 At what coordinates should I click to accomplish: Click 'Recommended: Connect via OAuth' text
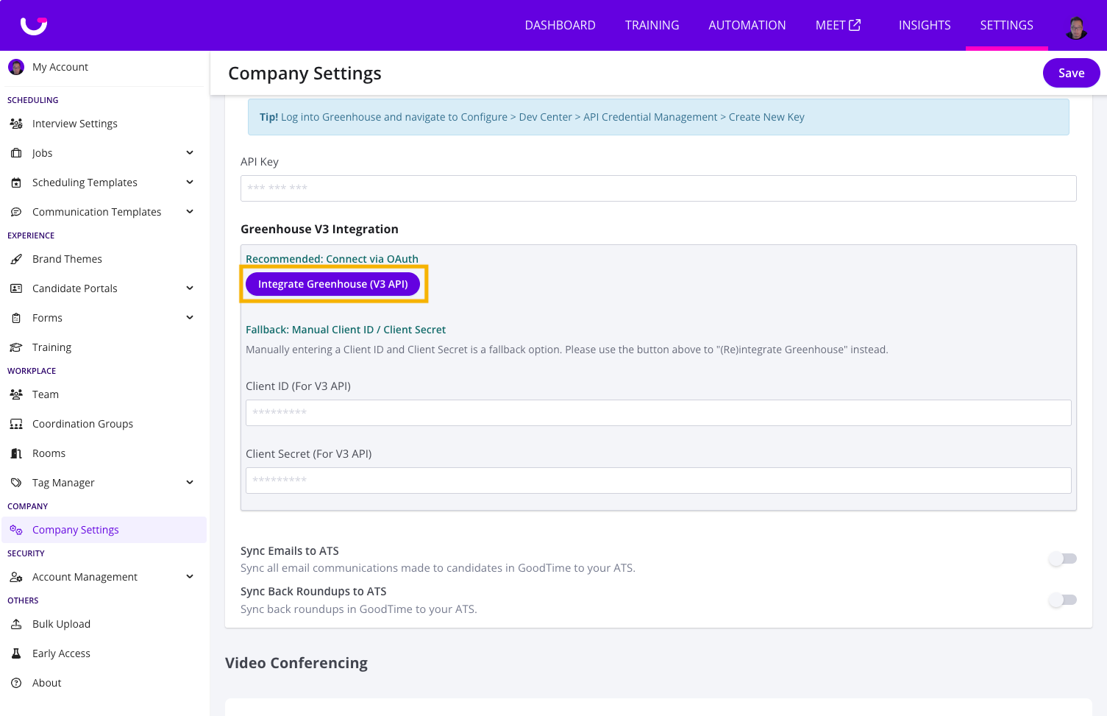tap(332, 259)
